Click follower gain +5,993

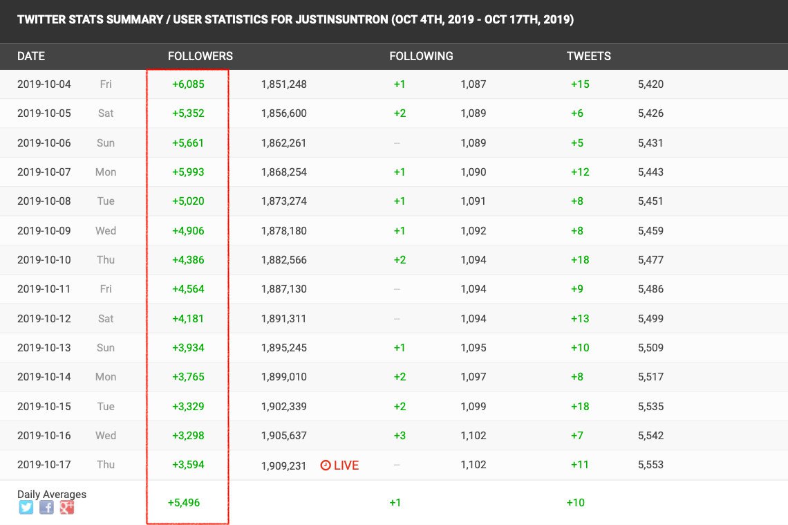[189, 172]
